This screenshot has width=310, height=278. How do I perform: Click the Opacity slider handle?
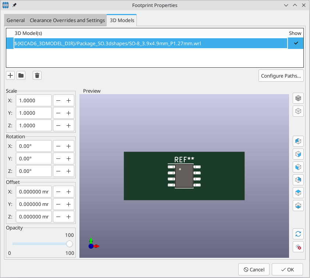pyautogui.click(x=70, y=244)
